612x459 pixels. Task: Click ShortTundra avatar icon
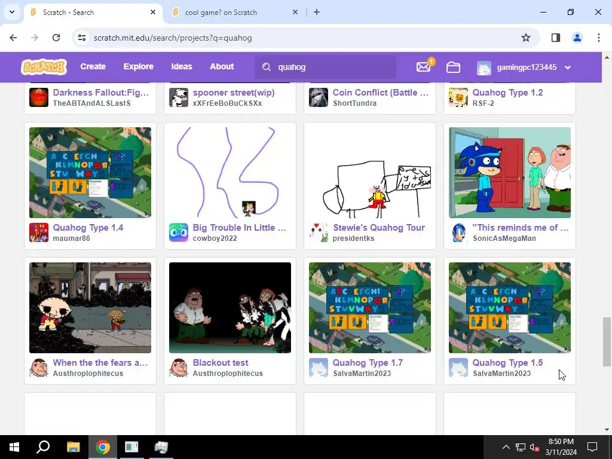319,97
